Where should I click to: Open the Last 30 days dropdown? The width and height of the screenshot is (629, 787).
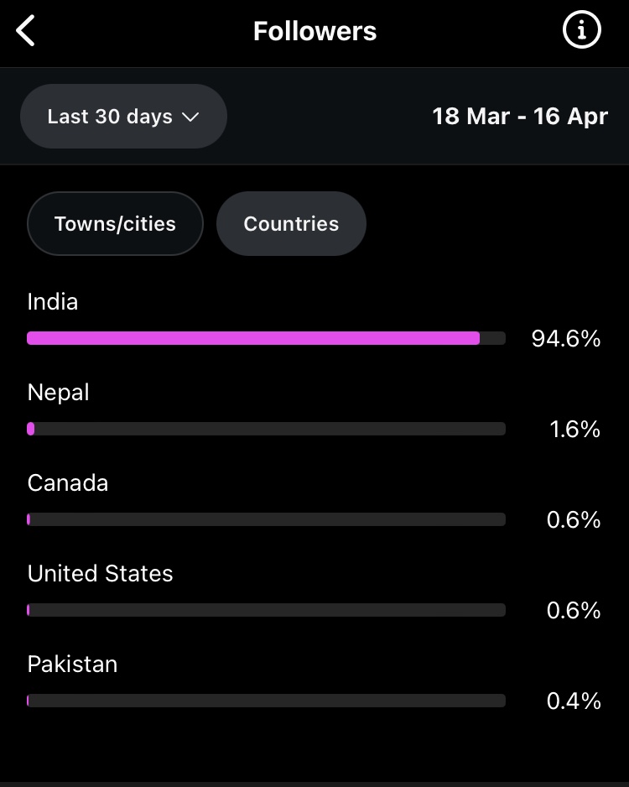pos(123,117)
